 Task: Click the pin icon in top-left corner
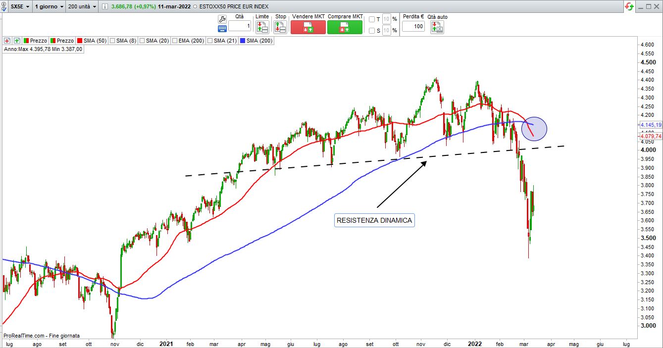click(4, 7)
